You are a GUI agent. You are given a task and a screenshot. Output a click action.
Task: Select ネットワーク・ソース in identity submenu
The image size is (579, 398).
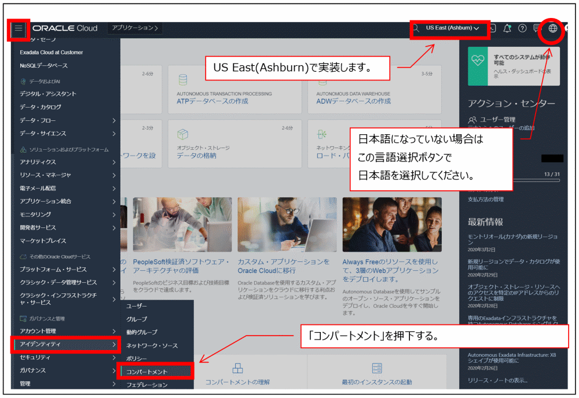click(152, 345)
